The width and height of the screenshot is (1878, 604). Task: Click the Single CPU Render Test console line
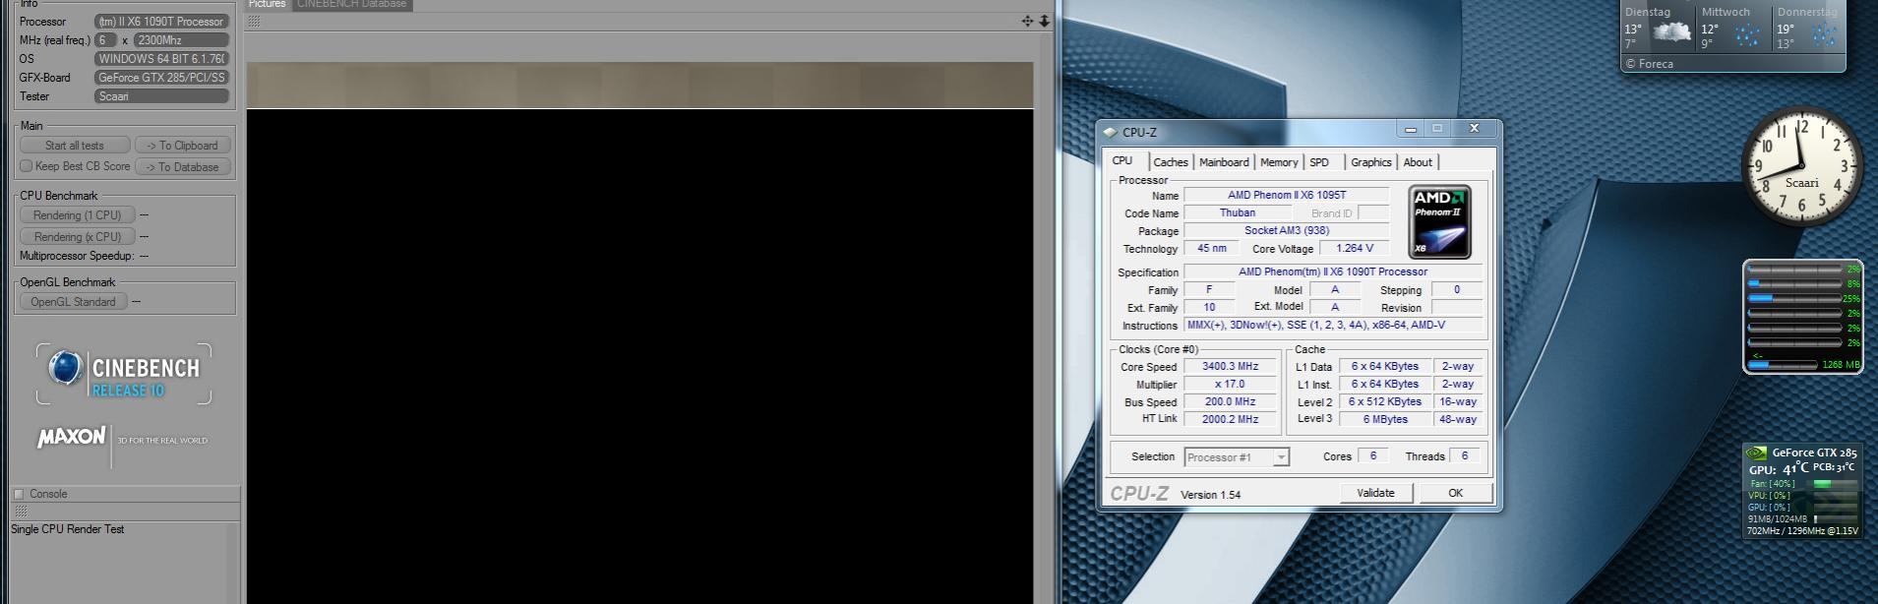[x=68, y=529]
